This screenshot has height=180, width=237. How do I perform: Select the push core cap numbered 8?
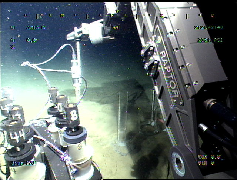coord(73,116)
